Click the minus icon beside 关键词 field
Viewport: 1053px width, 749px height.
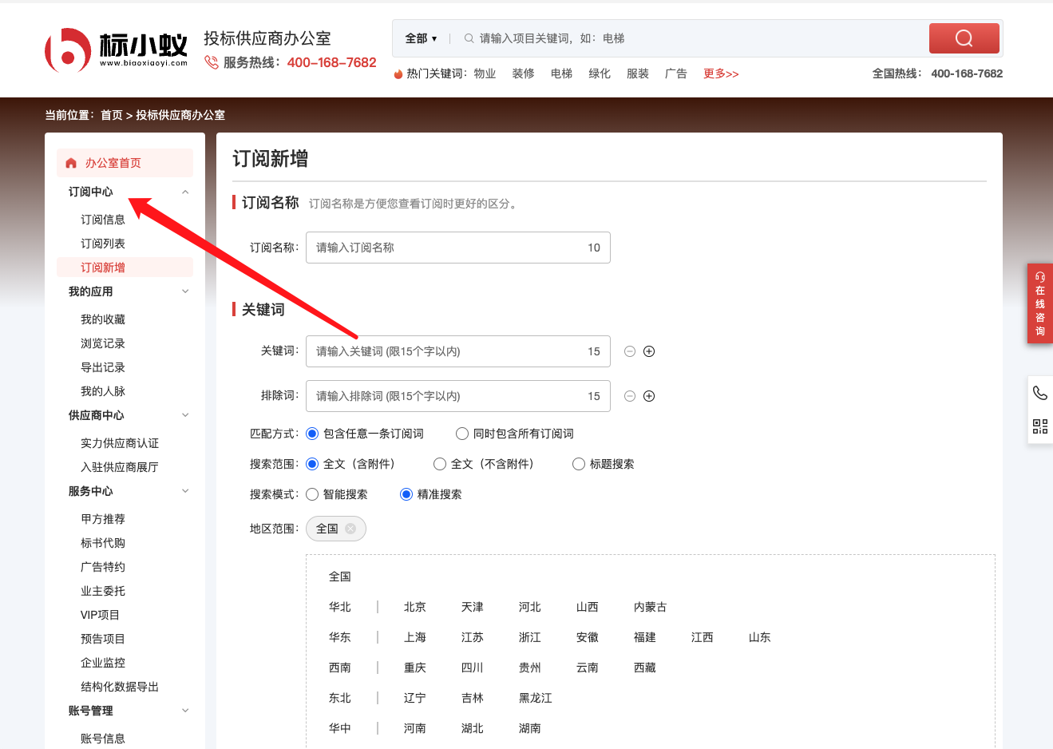pos(630,351)
